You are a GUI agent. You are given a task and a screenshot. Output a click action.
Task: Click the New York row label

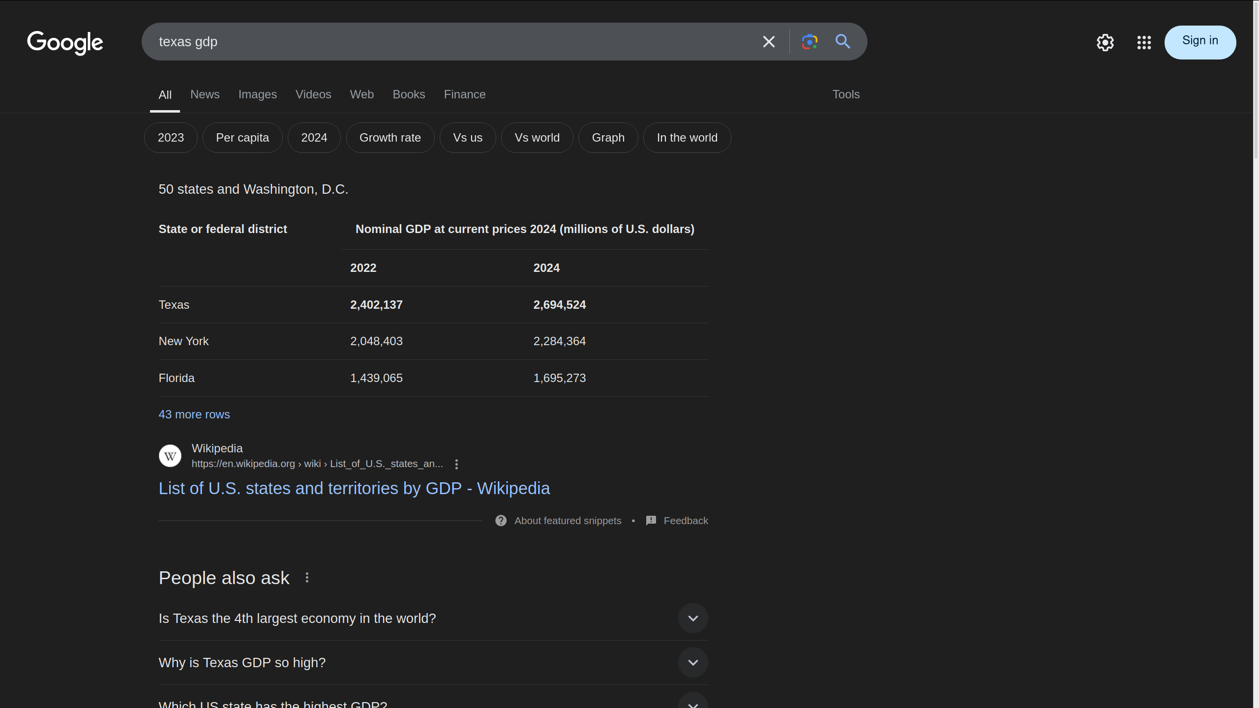point(183,341)
